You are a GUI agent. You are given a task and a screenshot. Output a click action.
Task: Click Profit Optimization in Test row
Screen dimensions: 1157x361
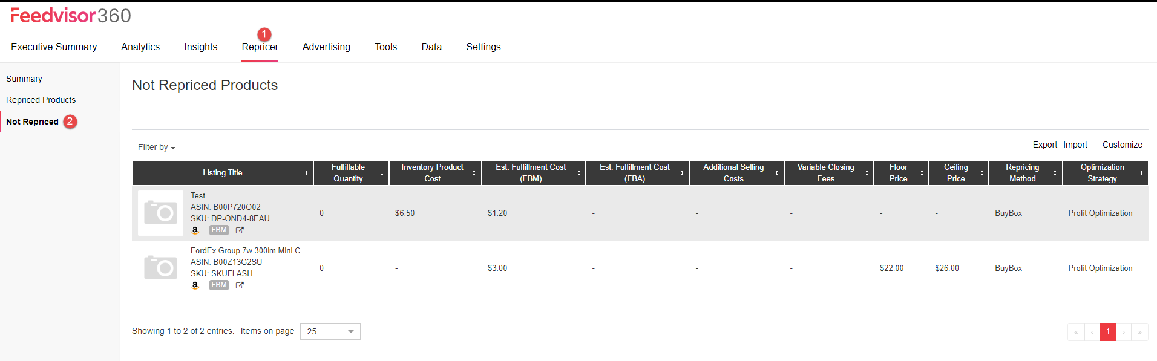point(1100,213)
